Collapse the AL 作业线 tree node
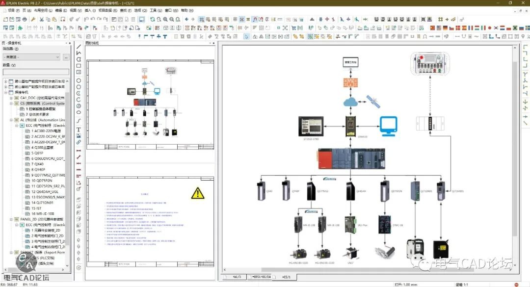The width and height of the screenshot is (530, 287). click(10, 120)
